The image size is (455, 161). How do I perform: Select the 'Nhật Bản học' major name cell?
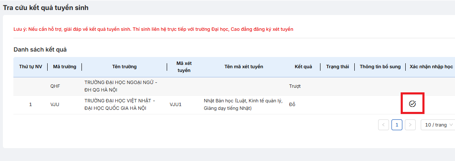coord(243,105)
